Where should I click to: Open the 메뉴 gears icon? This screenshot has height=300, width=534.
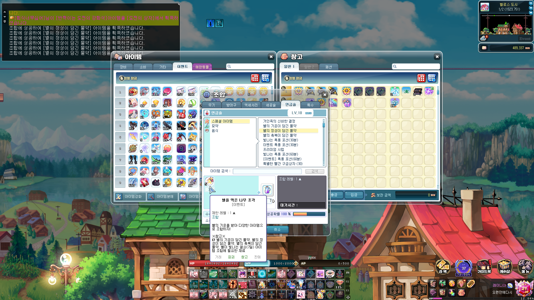[525, 266]
